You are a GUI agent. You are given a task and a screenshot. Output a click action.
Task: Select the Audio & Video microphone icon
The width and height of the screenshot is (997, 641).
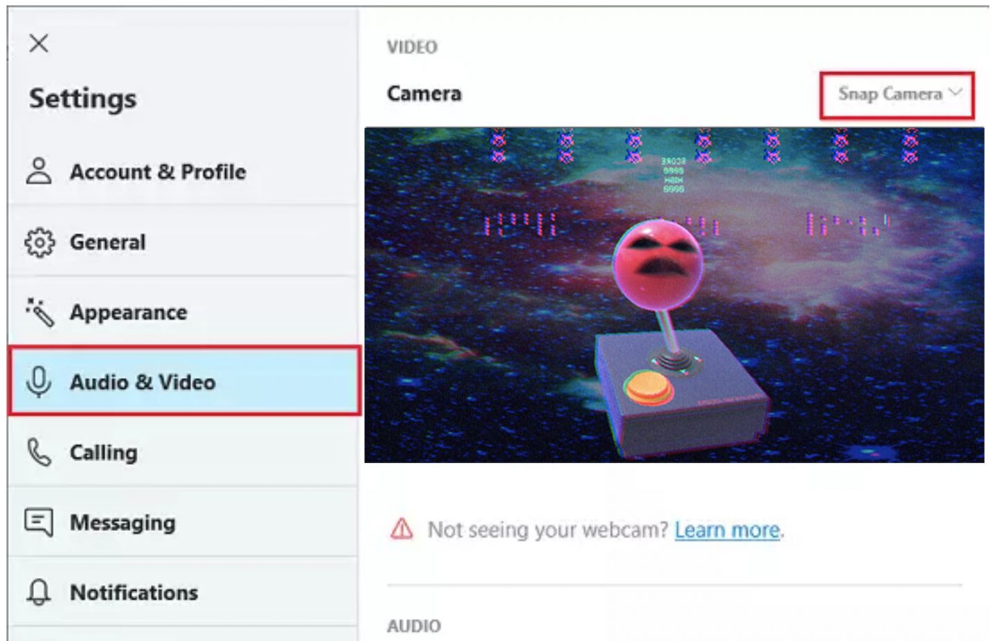[39, 382]
